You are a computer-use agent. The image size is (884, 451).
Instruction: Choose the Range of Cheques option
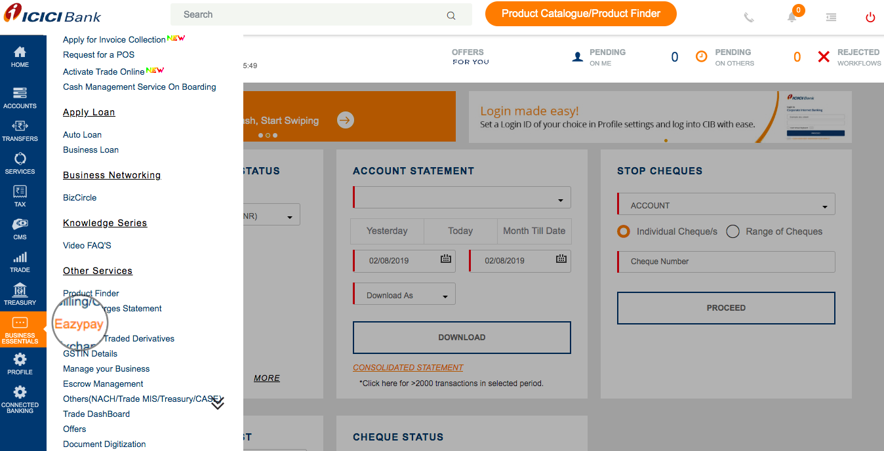point(733,231)
